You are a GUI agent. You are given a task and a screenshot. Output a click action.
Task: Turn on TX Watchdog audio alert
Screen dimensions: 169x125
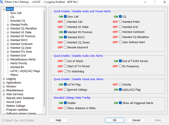pyautogui.click(x=65, y=71)
